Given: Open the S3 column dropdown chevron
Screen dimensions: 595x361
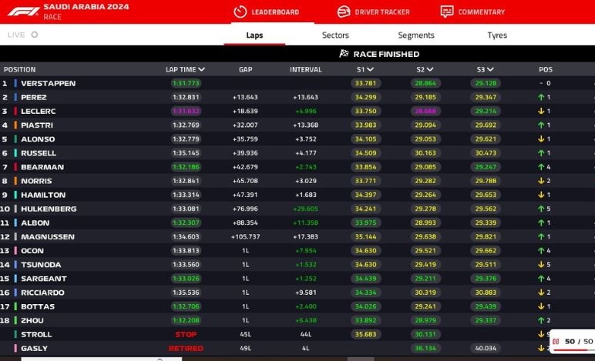Looking at the screenshot, I should [x=491, y=69].
